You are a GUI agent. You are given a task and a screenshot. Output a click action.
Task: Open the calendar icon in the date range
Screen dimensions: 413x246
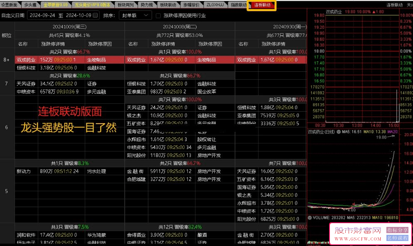click(95, 15)
